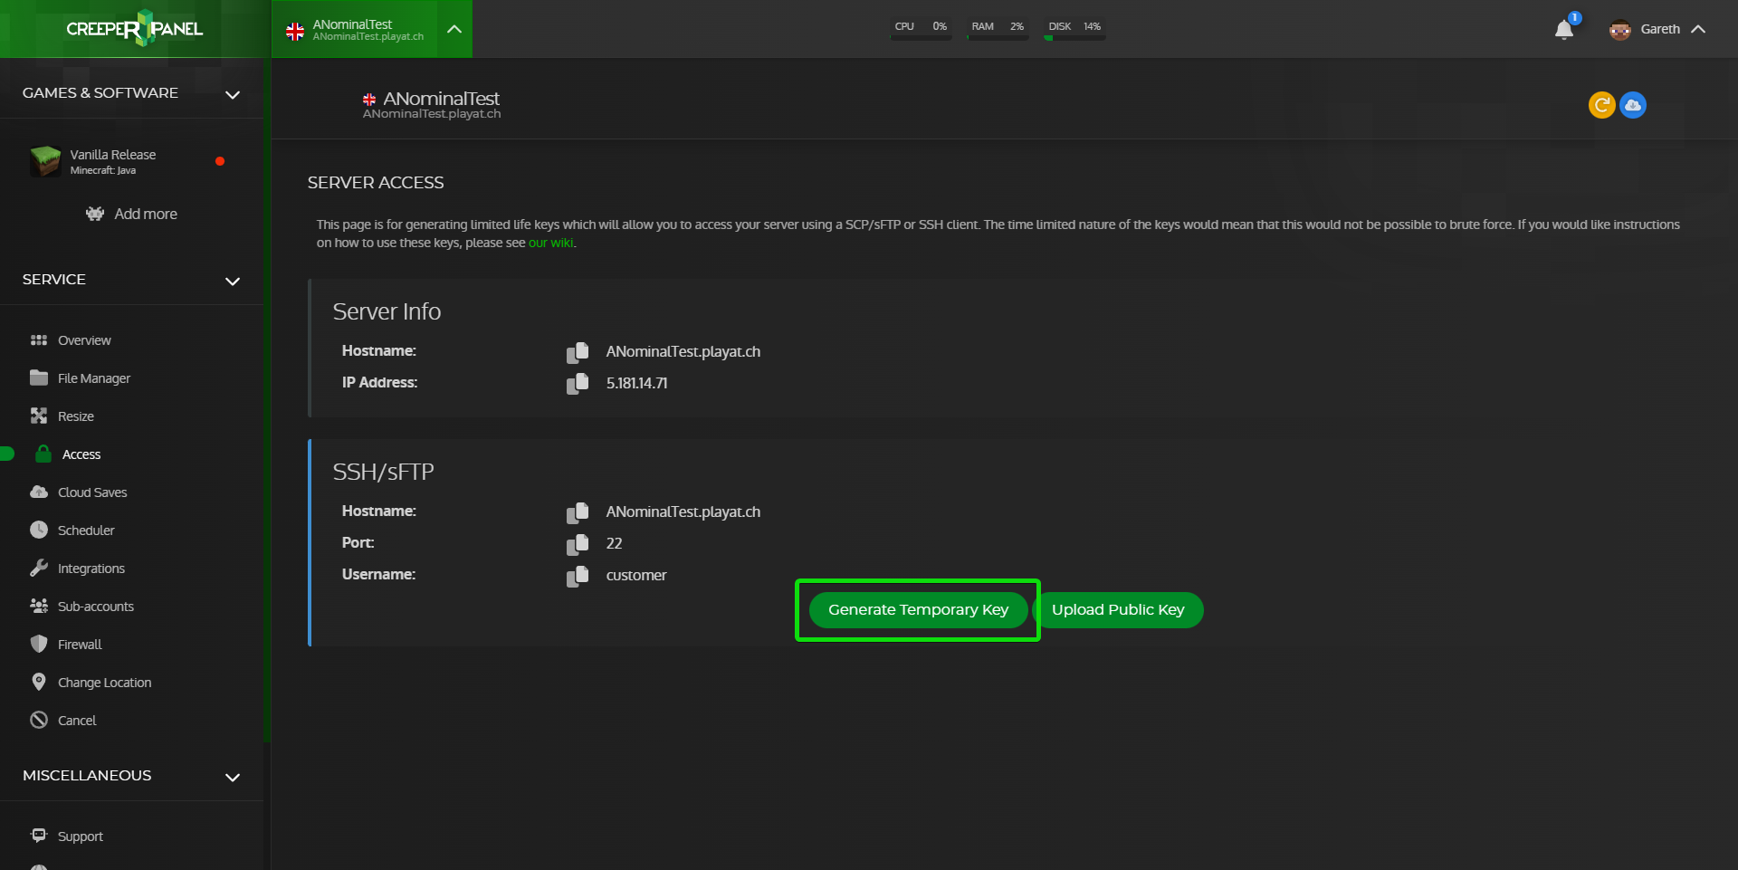Go to the Resize page
This screenshot has width=1738, height=870.
tap(76, 416)
